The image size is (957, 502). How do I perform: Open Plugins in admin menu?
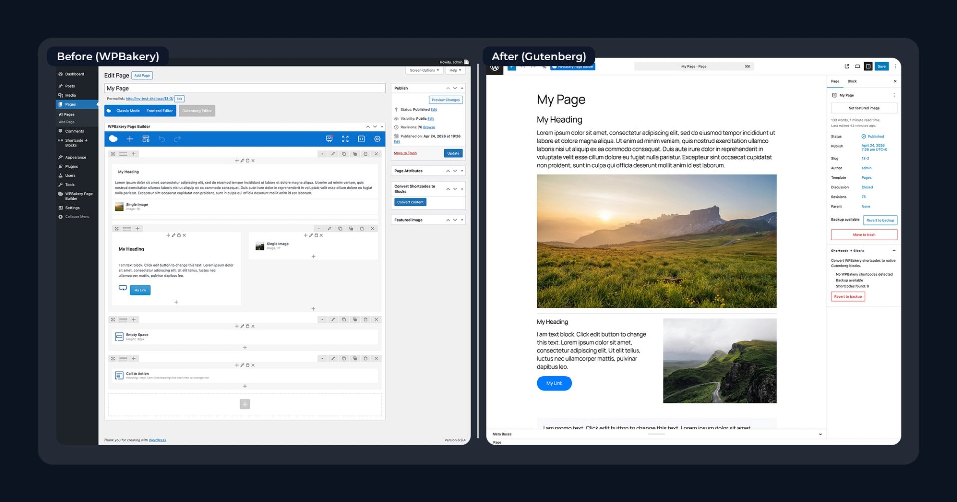[x=71, y=166]
